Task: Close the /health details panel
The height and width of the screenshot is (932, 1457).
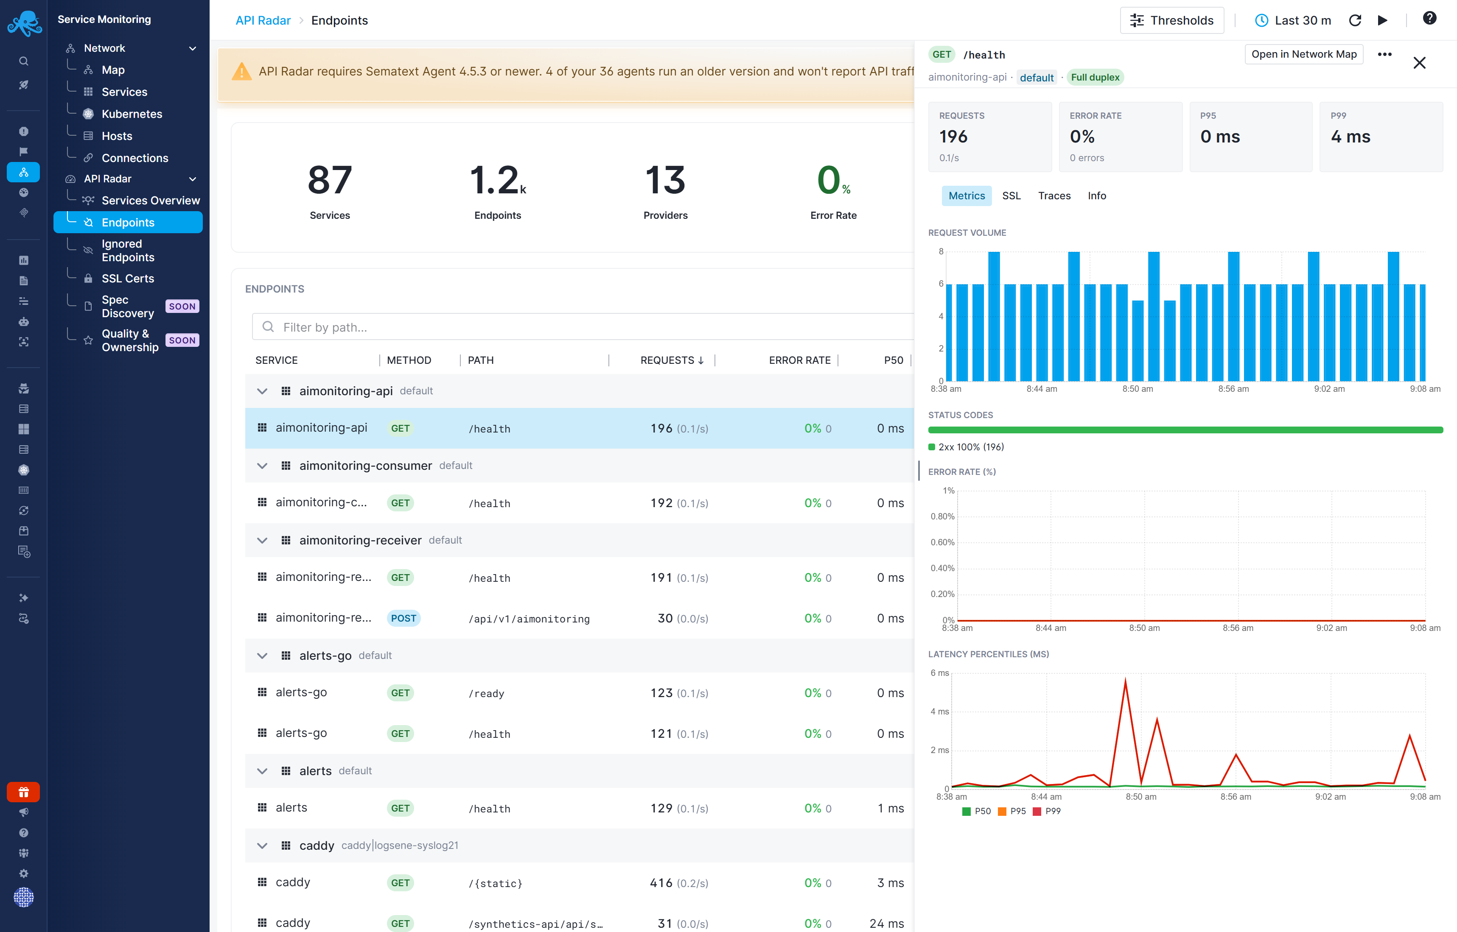Action: point(1420,63)
